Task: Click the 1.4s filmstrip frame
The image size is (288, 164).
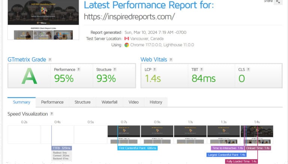Action: [257, 135]
